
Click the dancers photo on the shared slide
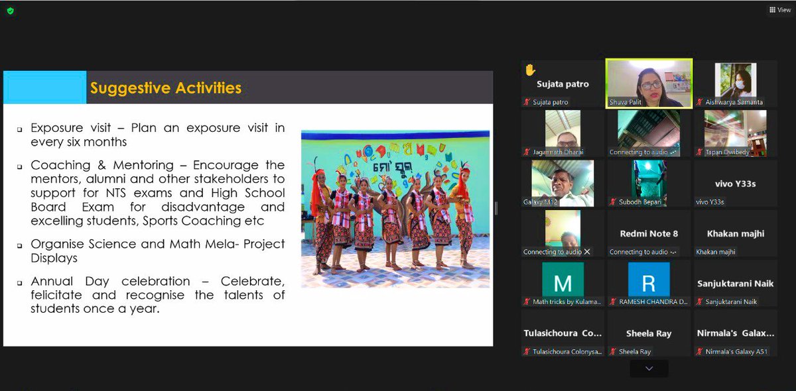click(x=395, y=209)
